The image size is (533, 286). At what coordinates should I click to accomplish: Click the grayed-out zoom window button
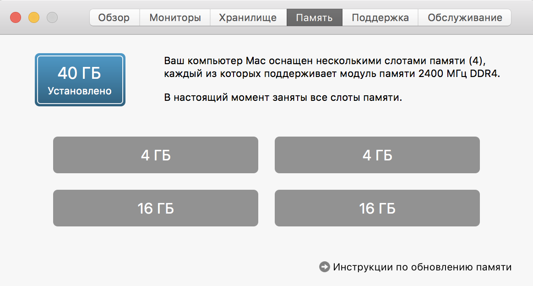[x=52, y=17]
